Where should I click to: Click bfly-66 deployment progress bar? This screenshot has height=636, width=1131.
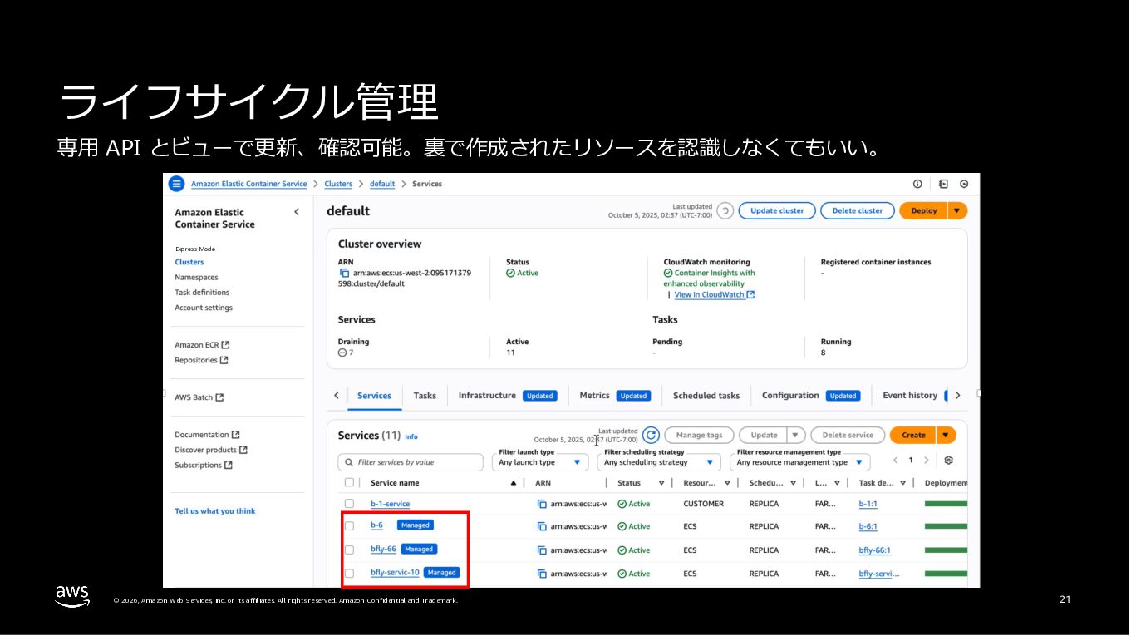coord(946,550)
